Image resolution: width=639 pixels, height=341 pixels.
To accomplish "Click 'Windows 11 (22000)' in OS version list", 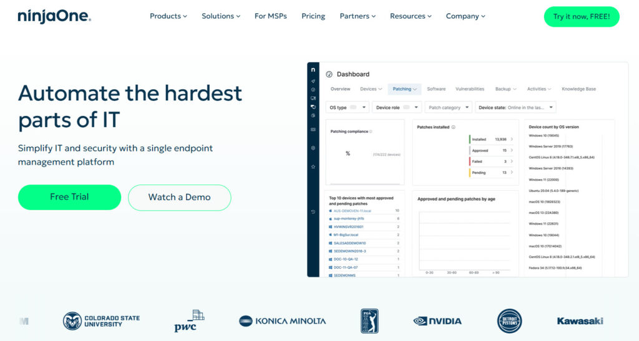I will (x=544, y=180).
